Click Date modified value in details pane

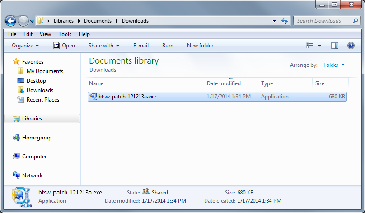tap(164, 201)
